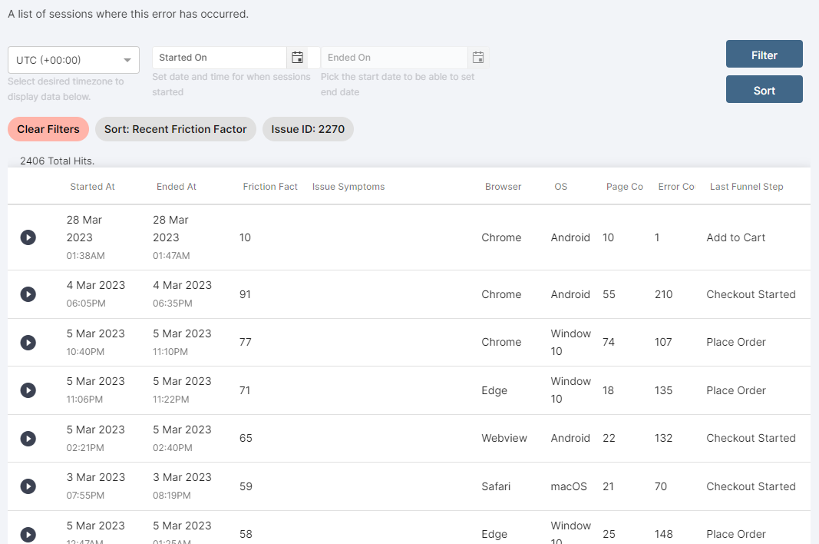
Task: Open the UTC timezone dropdown
Action: [74, 60]
